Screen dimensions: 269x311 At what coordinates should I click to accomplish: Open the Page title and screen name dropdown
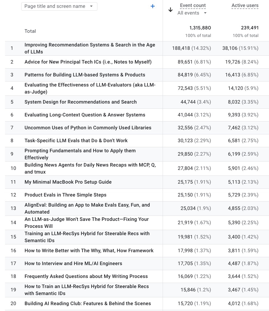59,6
